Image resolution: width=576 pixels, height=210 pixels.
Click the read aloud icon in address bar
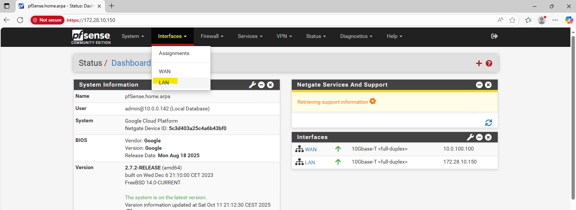(x=501, y=20)
